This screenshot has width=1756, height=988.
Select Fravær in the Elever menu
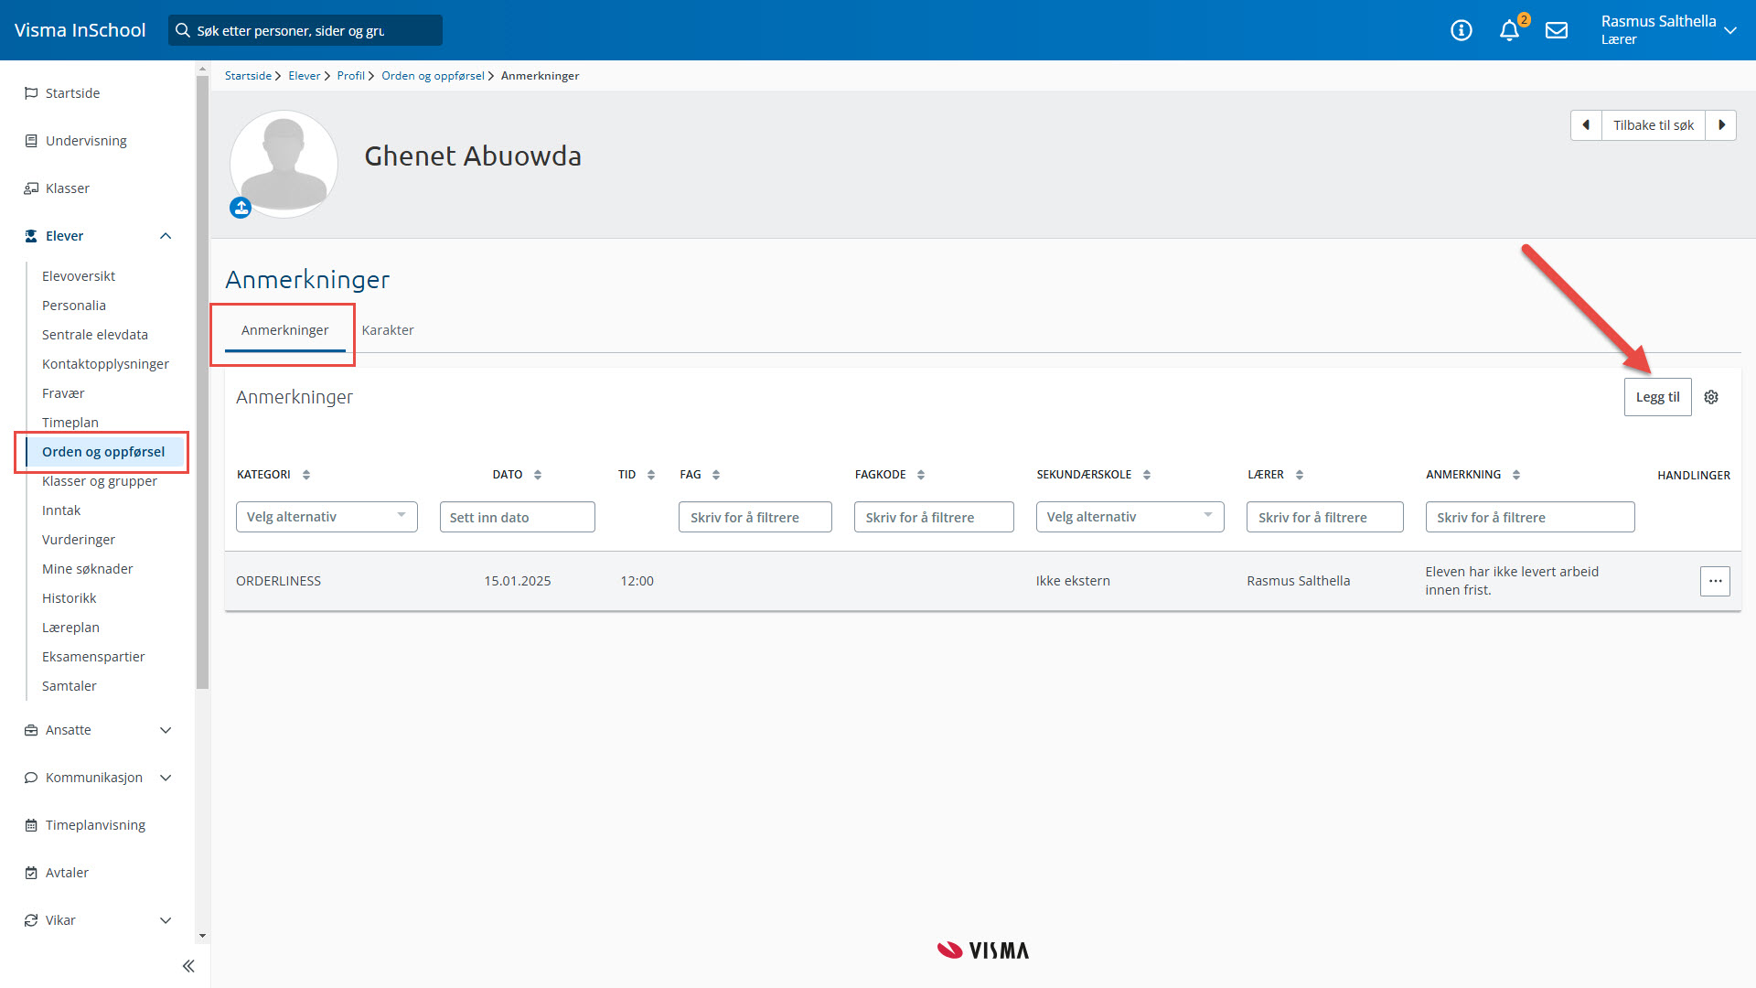[63, 393]
